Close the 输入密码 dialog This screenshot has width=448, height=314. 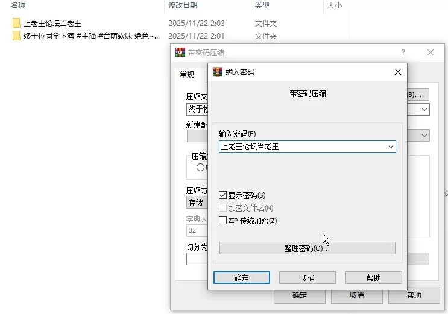coord(398,72)
